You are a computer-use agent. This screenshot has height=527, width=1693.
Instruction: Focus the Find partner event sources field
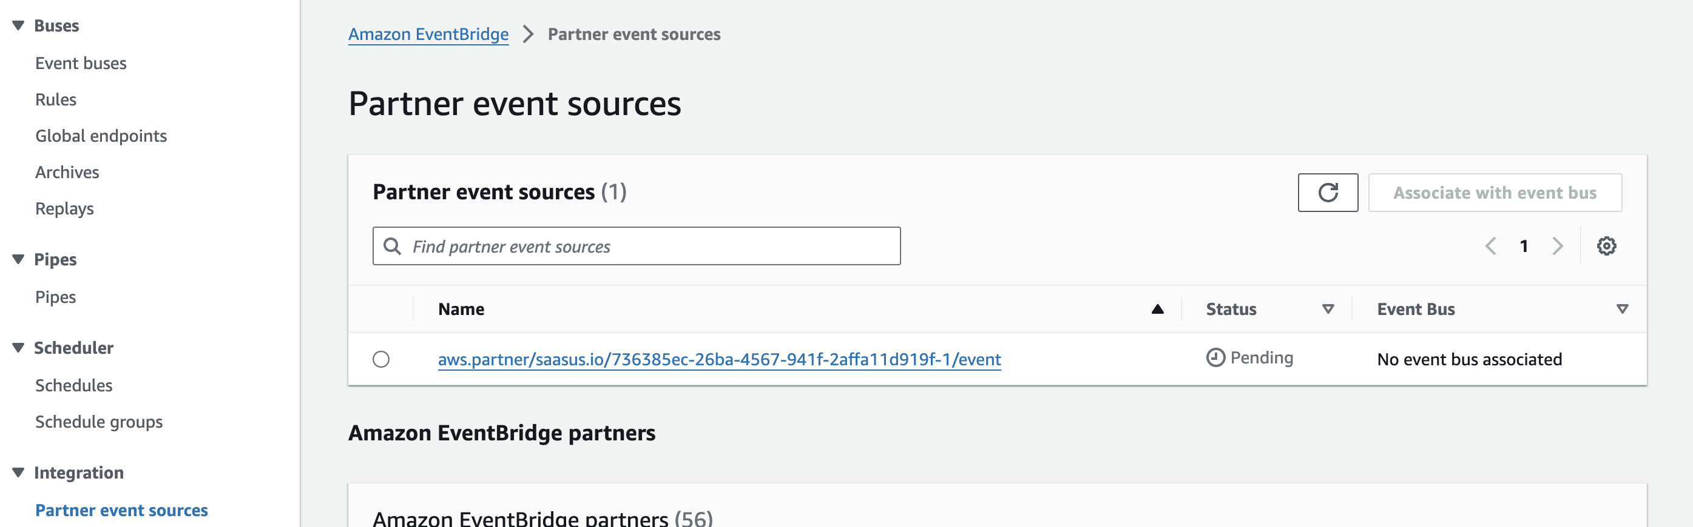tap(636, 246)
